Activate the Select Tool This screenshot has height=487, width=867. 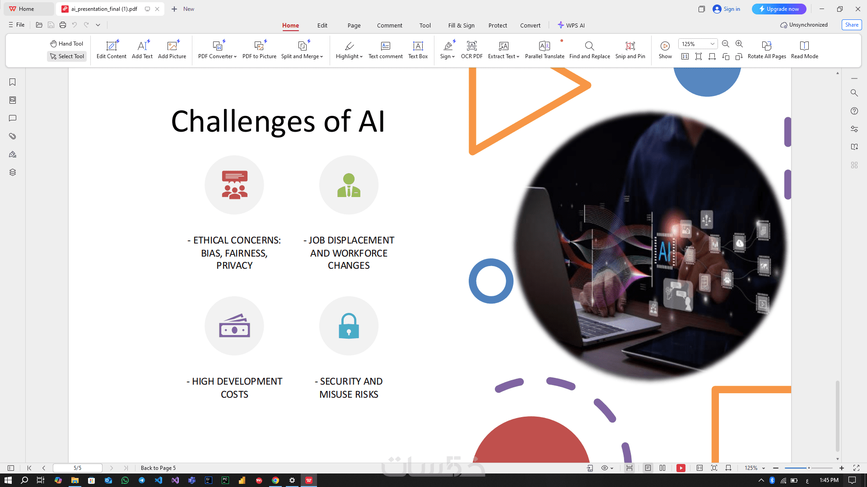click(67, 56)
